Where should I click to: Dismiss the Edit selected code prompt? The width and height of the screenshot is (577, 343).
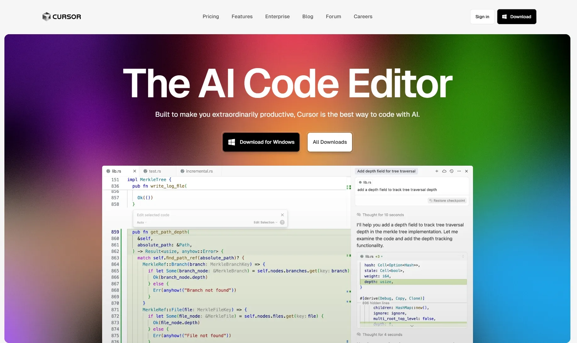(x=282, y=215)
